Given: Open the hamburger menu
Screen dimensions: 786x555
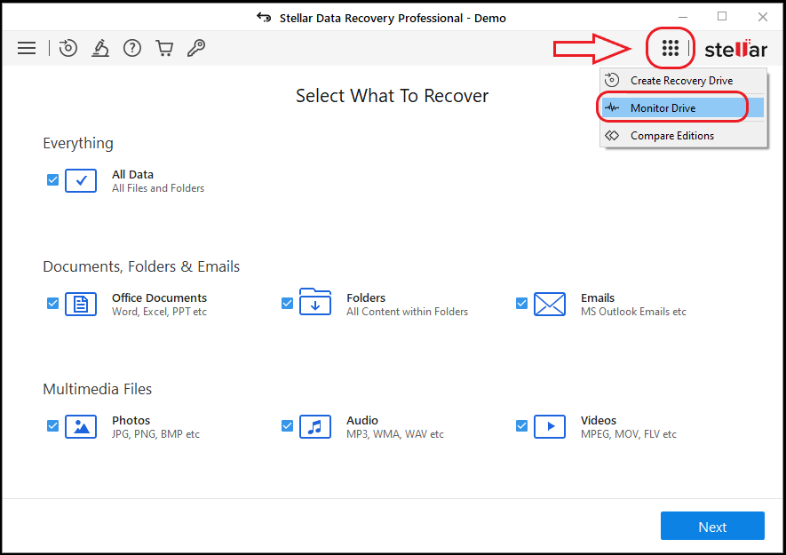Looking at the screenshot, I should (27, 48).
